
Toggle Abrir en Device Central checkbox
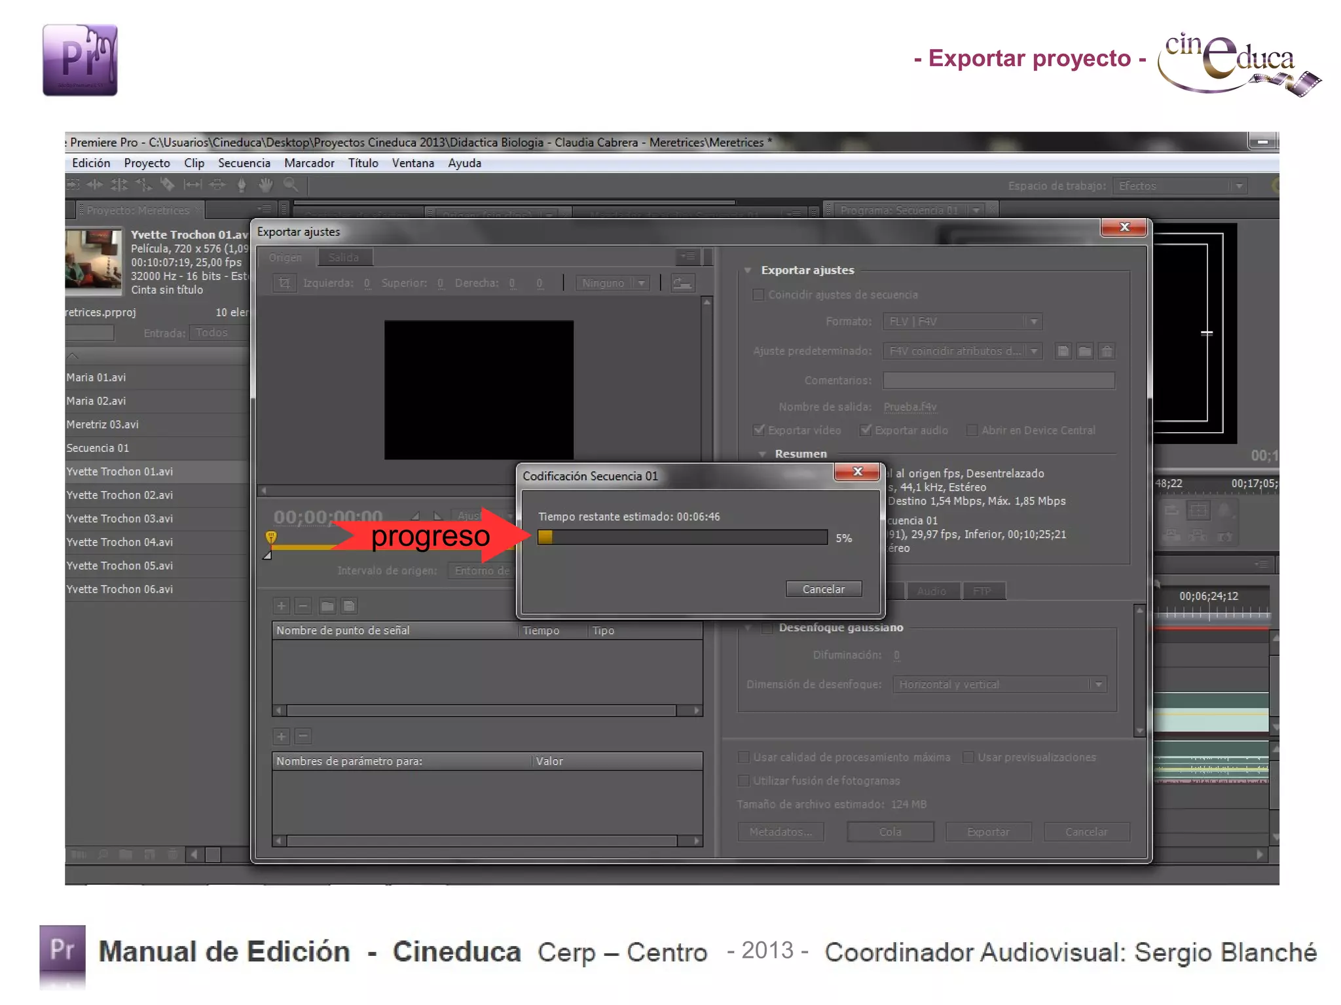[x=972, y=430]
